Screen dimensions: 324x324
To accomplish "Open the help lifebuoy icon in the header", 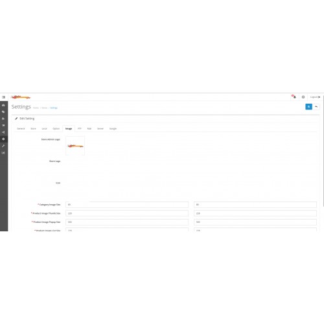I will tap(303, 97).
